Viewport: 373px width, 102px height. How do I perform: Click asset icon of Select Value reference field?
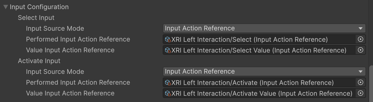[168, 50]
